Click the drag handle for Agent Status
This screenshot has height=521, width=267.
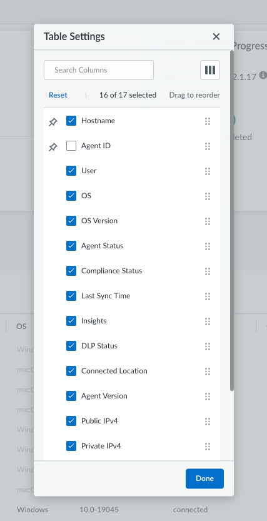click(208, 246)
